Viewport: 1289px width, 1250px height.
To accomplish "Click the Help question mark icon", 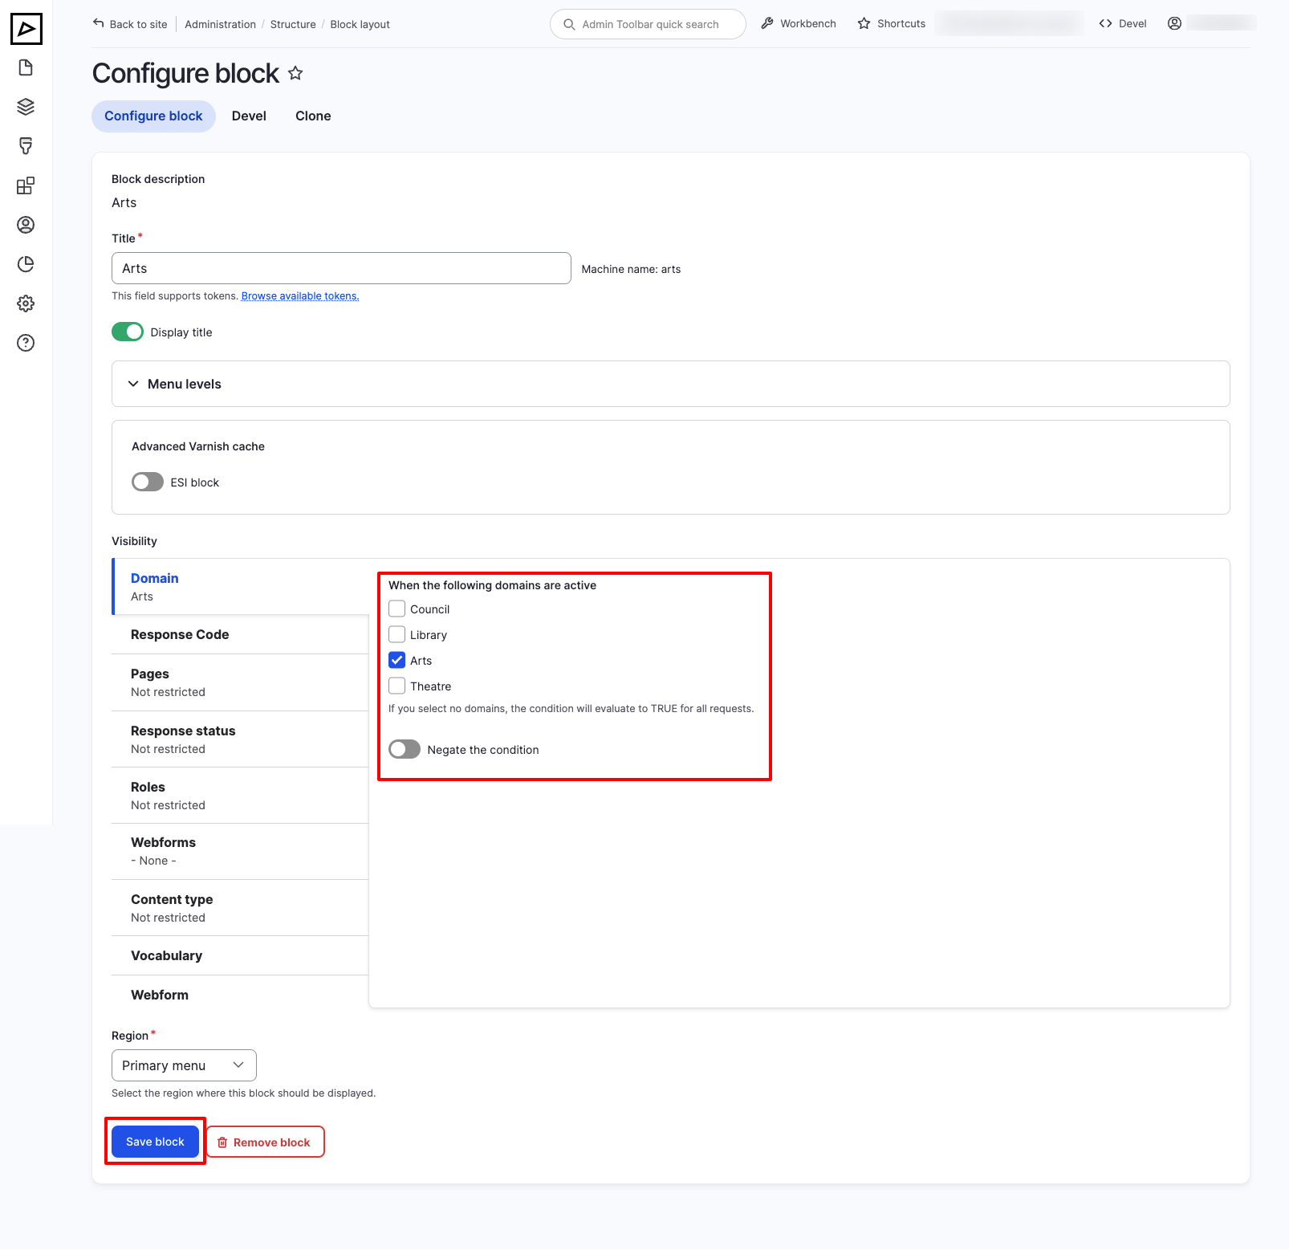I will pyautogui.click(x=26, y=343).
